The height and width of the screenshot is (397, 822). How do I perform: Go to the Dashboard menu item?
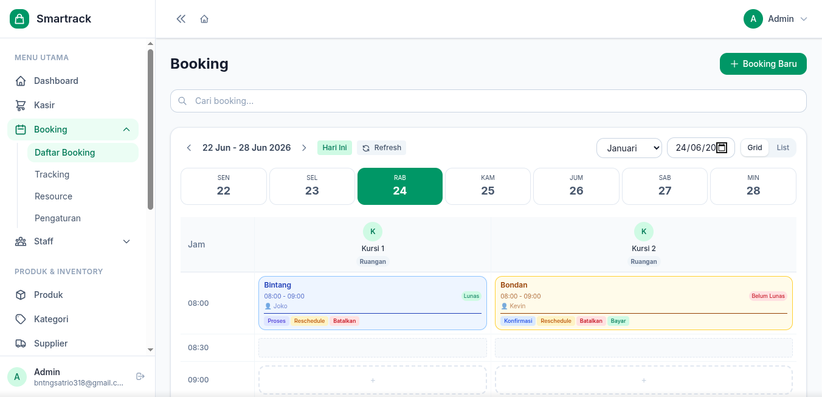[x=73, y=81]
